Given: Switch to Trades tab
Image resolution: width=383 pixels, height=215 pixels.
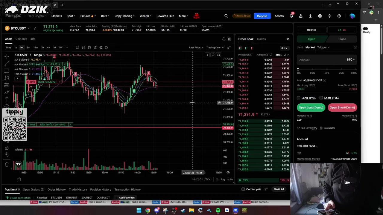Looking at the screenshot, I should 261,39.
